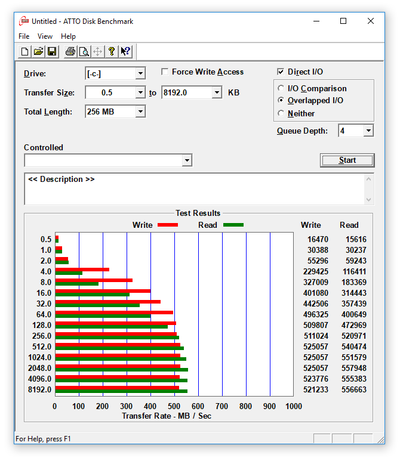Expand the Drive selection dropdown
The height and width of the screenshot is (458, 400).
tap(140, 73)
